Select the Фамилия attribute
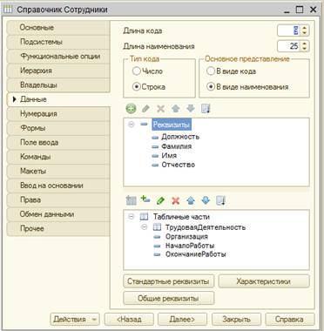The image size is (324, 331). click(x=177, y=146)
